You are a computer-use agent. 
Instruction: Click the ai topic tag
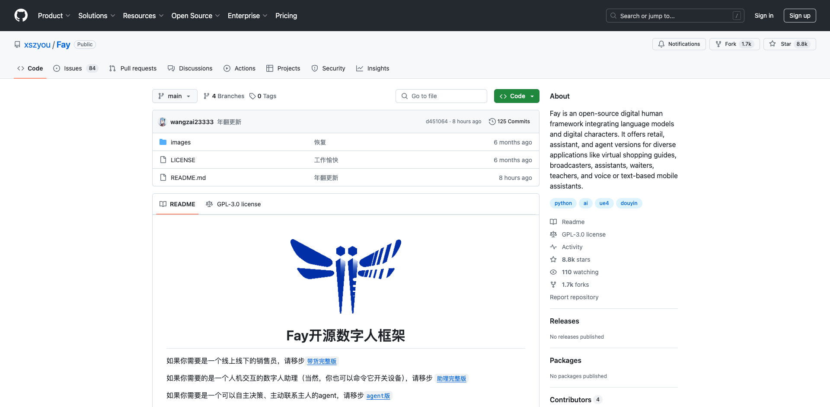[585, 203]
